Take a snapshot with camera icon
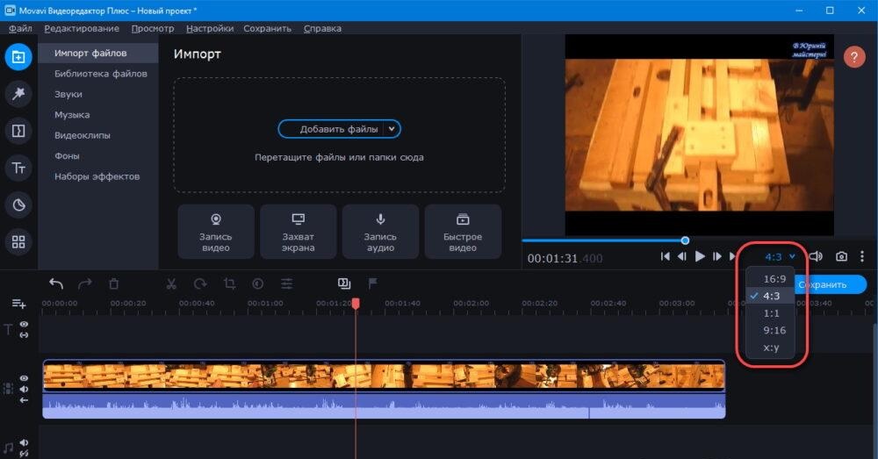The image size is (878, 459). [x=841, y=256]
